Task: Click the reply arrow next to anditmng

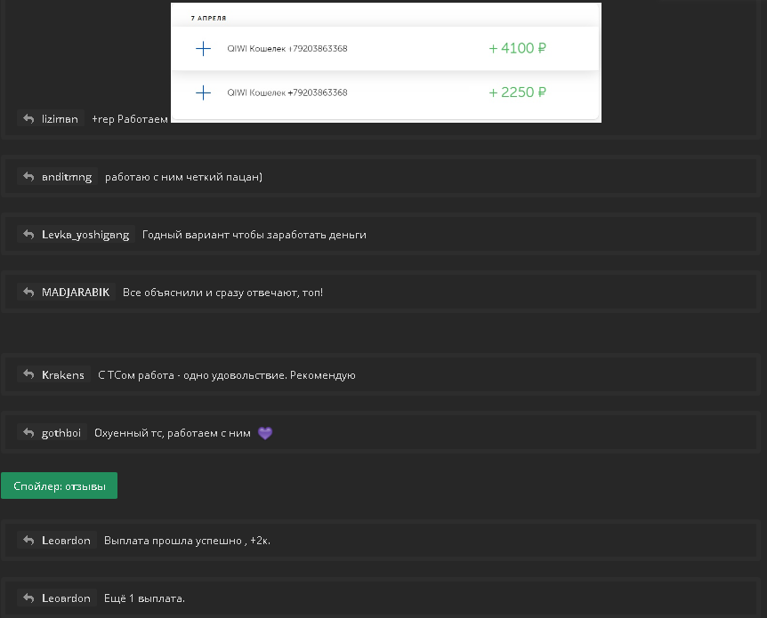Action: (x=29, y=177)
